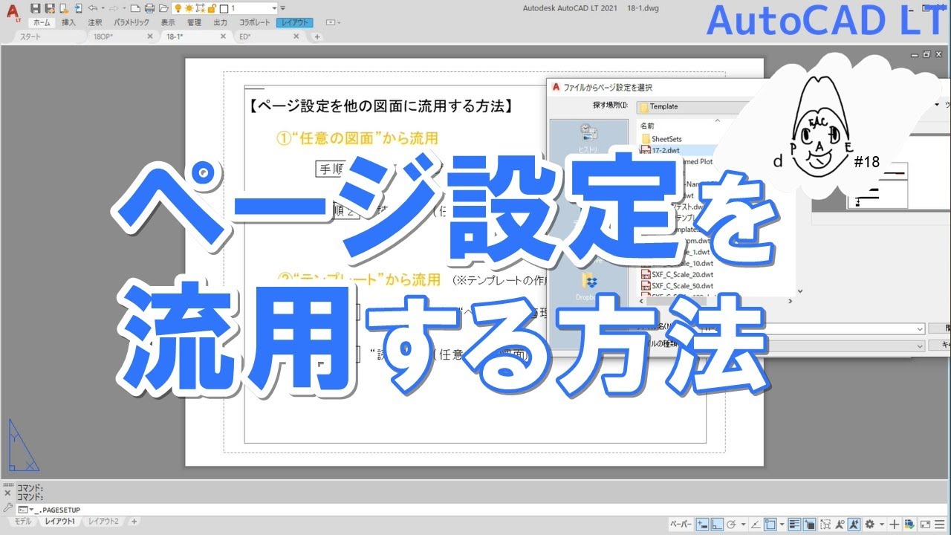Toggle layer lock padlock icon
951x535 pixels.
212,9
